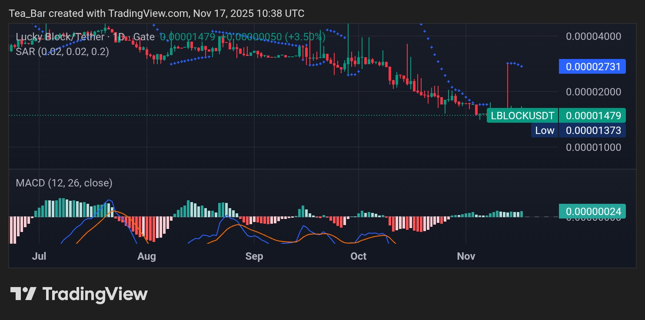Click the Jul label on time axis

pos(39,256)
